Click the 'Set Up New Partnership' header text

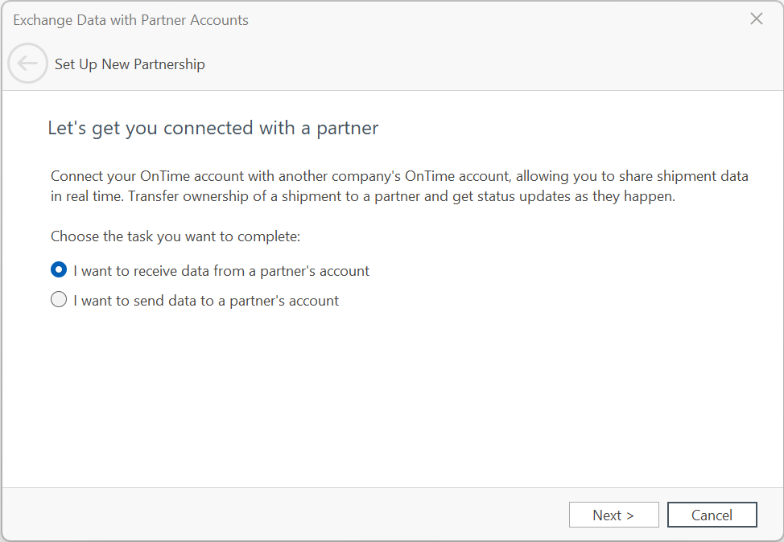click(x=130, y=64)
